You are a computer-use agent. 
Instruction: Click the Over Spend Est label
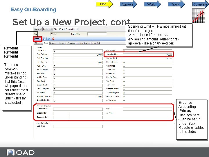click(x=113, y=97)
